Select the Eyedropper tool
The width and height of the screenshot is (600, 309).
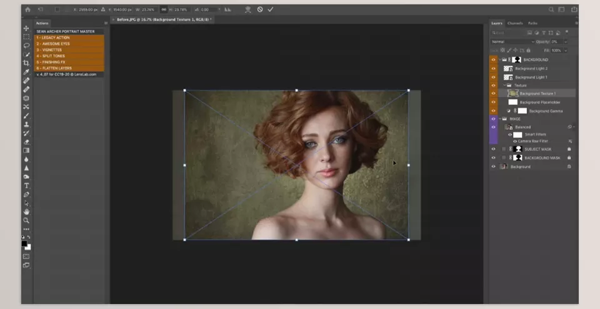[26, 72]
